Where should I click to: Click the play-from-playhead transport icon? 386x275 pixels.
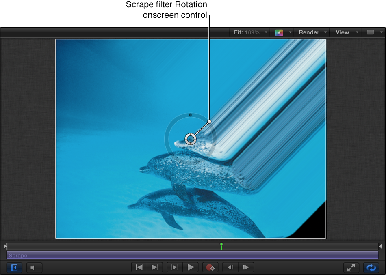[x=174, y=267]
